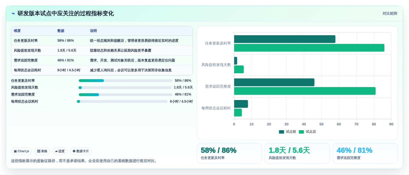Click the 0 tick on the chart x-axis
Image resolution: width=409 pixels, height=175 pixels.
[234, 124]
